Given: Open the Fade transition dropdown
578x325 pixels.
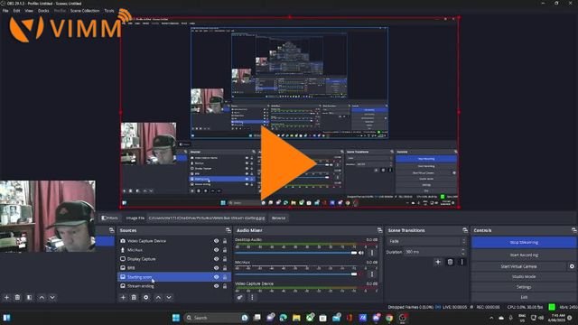Looking at the screenshot, I should (426, 241).
